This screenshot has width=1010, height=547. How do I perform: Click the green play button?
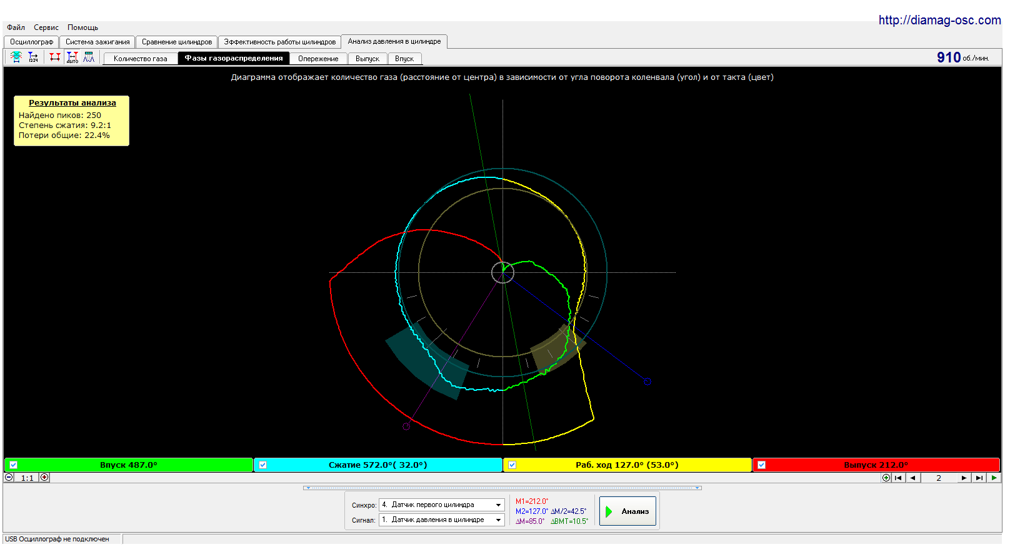click(994, 478)
